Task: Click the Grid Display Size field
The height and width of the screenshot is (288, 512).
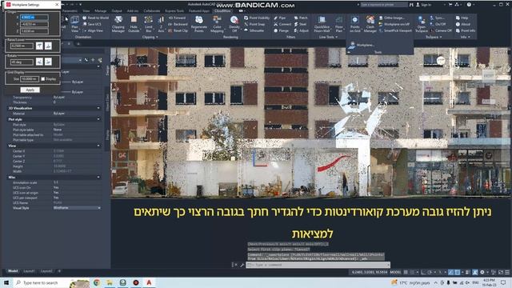Action: click(x=30, y=78)
